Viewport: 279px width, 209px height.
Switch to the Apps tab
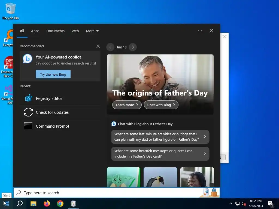point(35,31)
